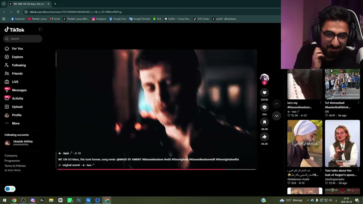Screen dimensions: 363x204
Task: Close the WE ON GO klaus tab
Action: tap(48, 4)
